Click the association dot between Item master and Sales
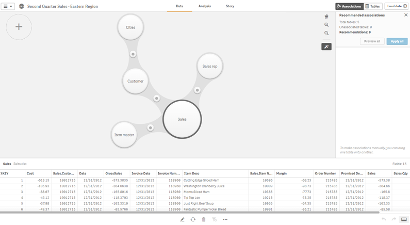410x225 pixels. (x=151, y=127)
